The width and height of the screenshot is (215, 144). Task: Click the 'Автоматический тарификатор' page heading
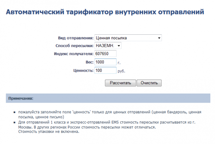[x=105, y=12]
